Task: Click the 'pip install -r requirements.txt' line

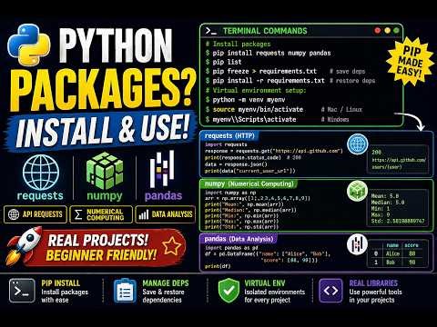Action: coord(265,81)
